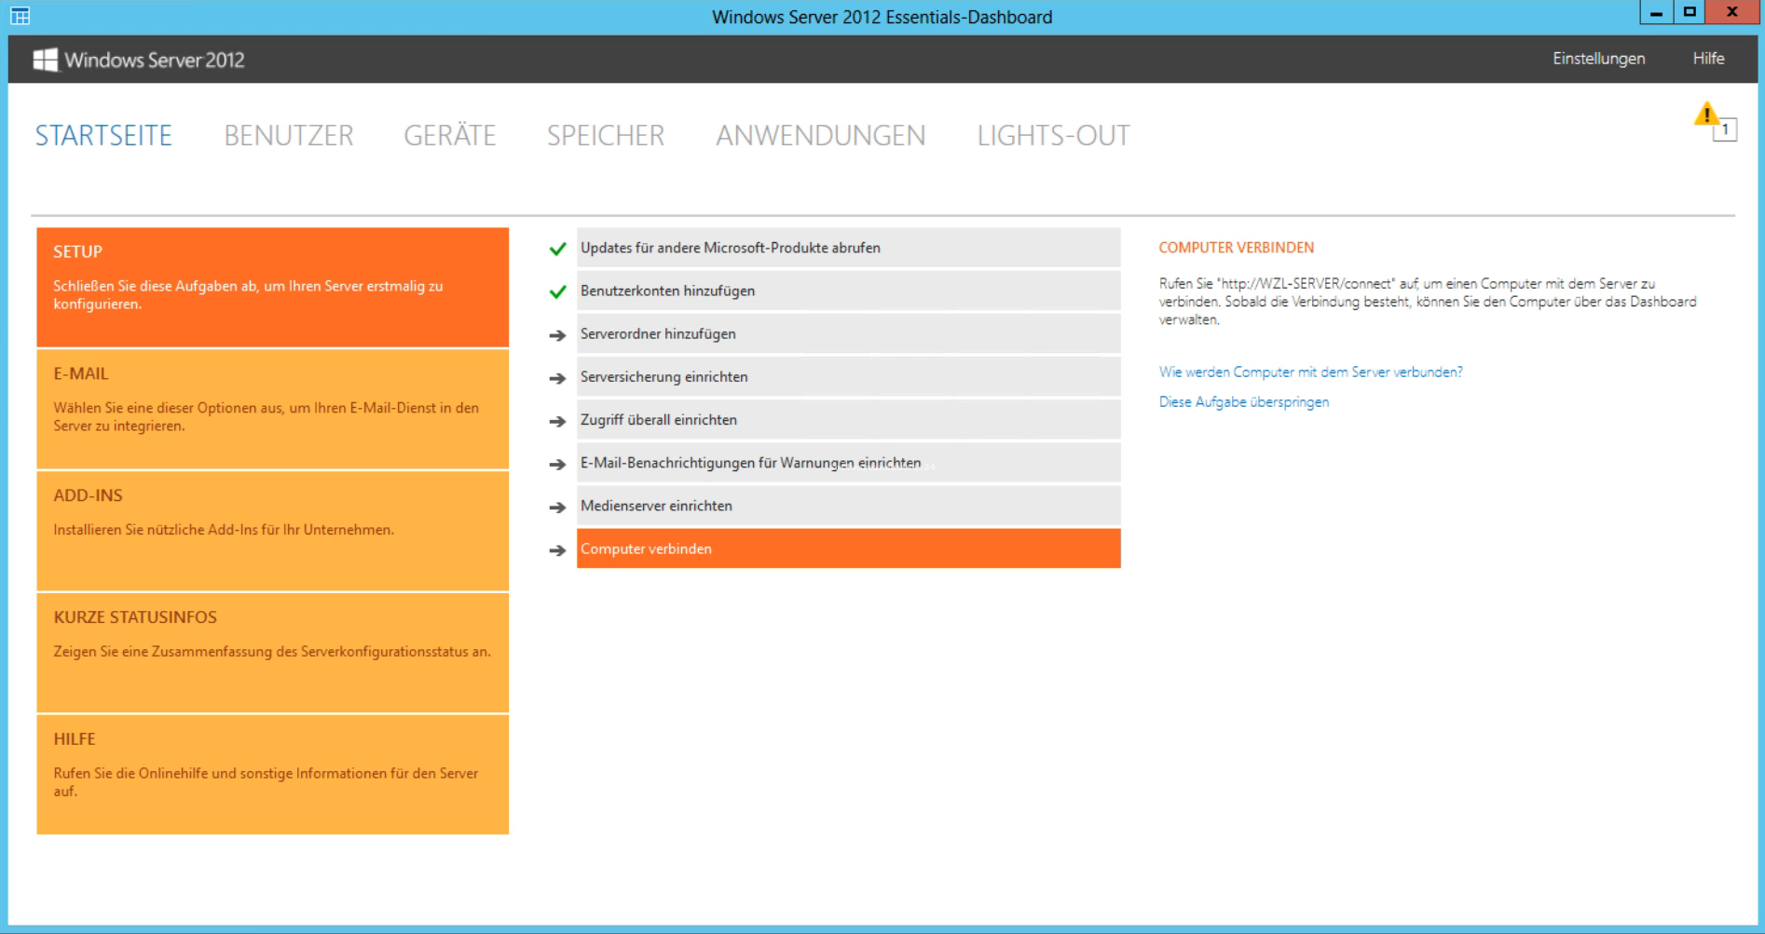The image size is (1765, 934).
Task: Open Einstellungen in the top bar
Action: click(1598, 59)
